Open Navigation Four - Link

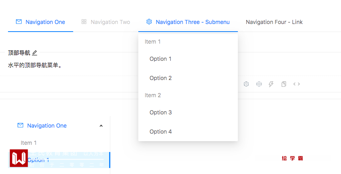pyautogui.click(x=274, y=22)
